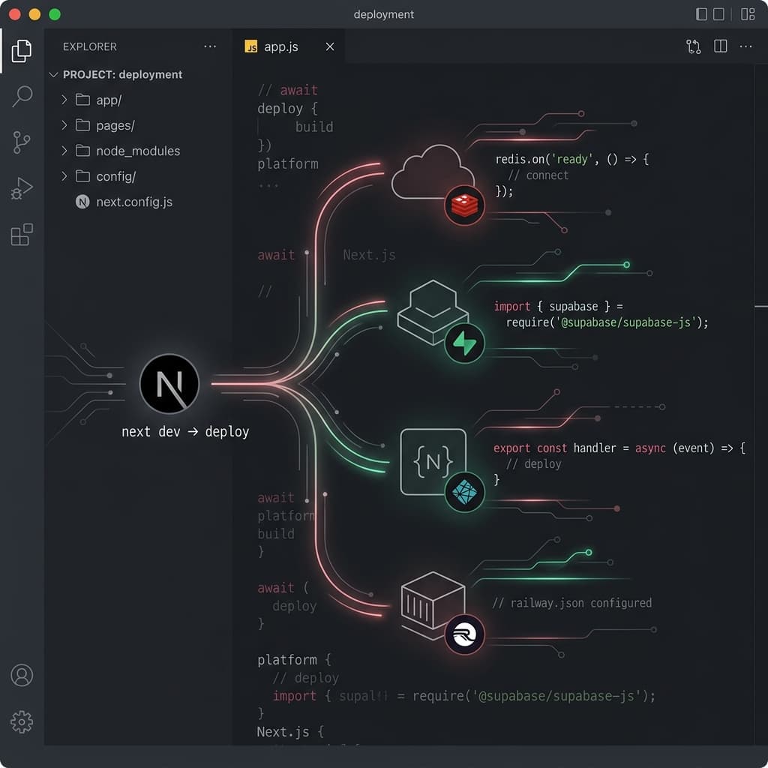The width and height of the screenshot is (768, 768).
Task: Click the {N} functions box icon
Action: pos(433,461)
